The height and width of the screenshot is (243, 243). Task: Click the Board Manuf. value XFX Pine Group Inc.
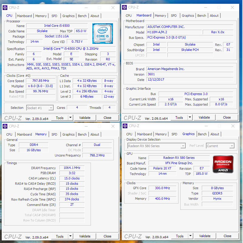pyautogui.click(x=179, y=163)
